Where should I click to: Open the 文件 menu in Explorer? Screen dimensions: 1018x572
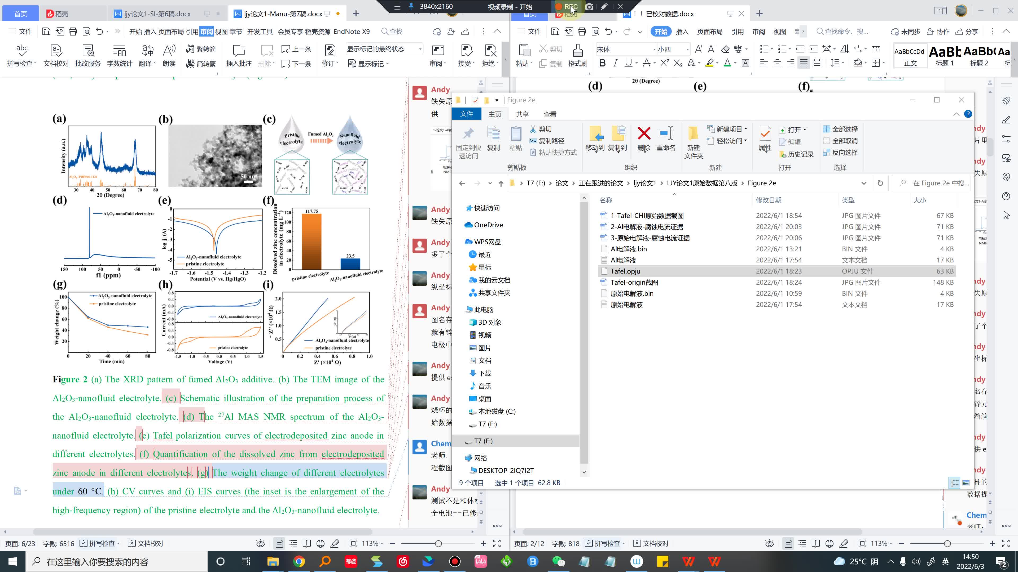pos(466,114)
